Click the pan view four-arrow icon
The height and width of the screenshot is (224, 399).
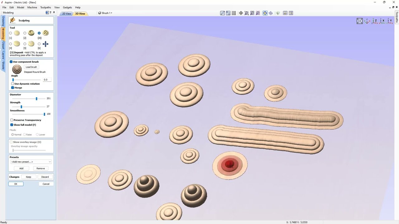241,13
